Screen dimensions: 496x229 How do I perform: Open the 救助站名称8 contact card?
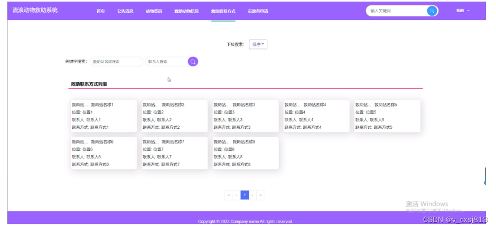click(x=246, y=153)
